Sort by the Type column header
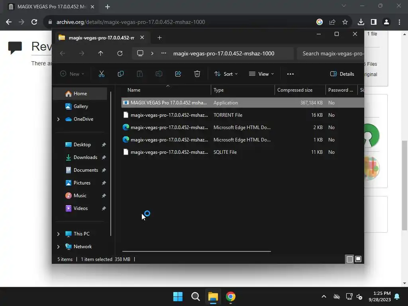 point(243,90)
